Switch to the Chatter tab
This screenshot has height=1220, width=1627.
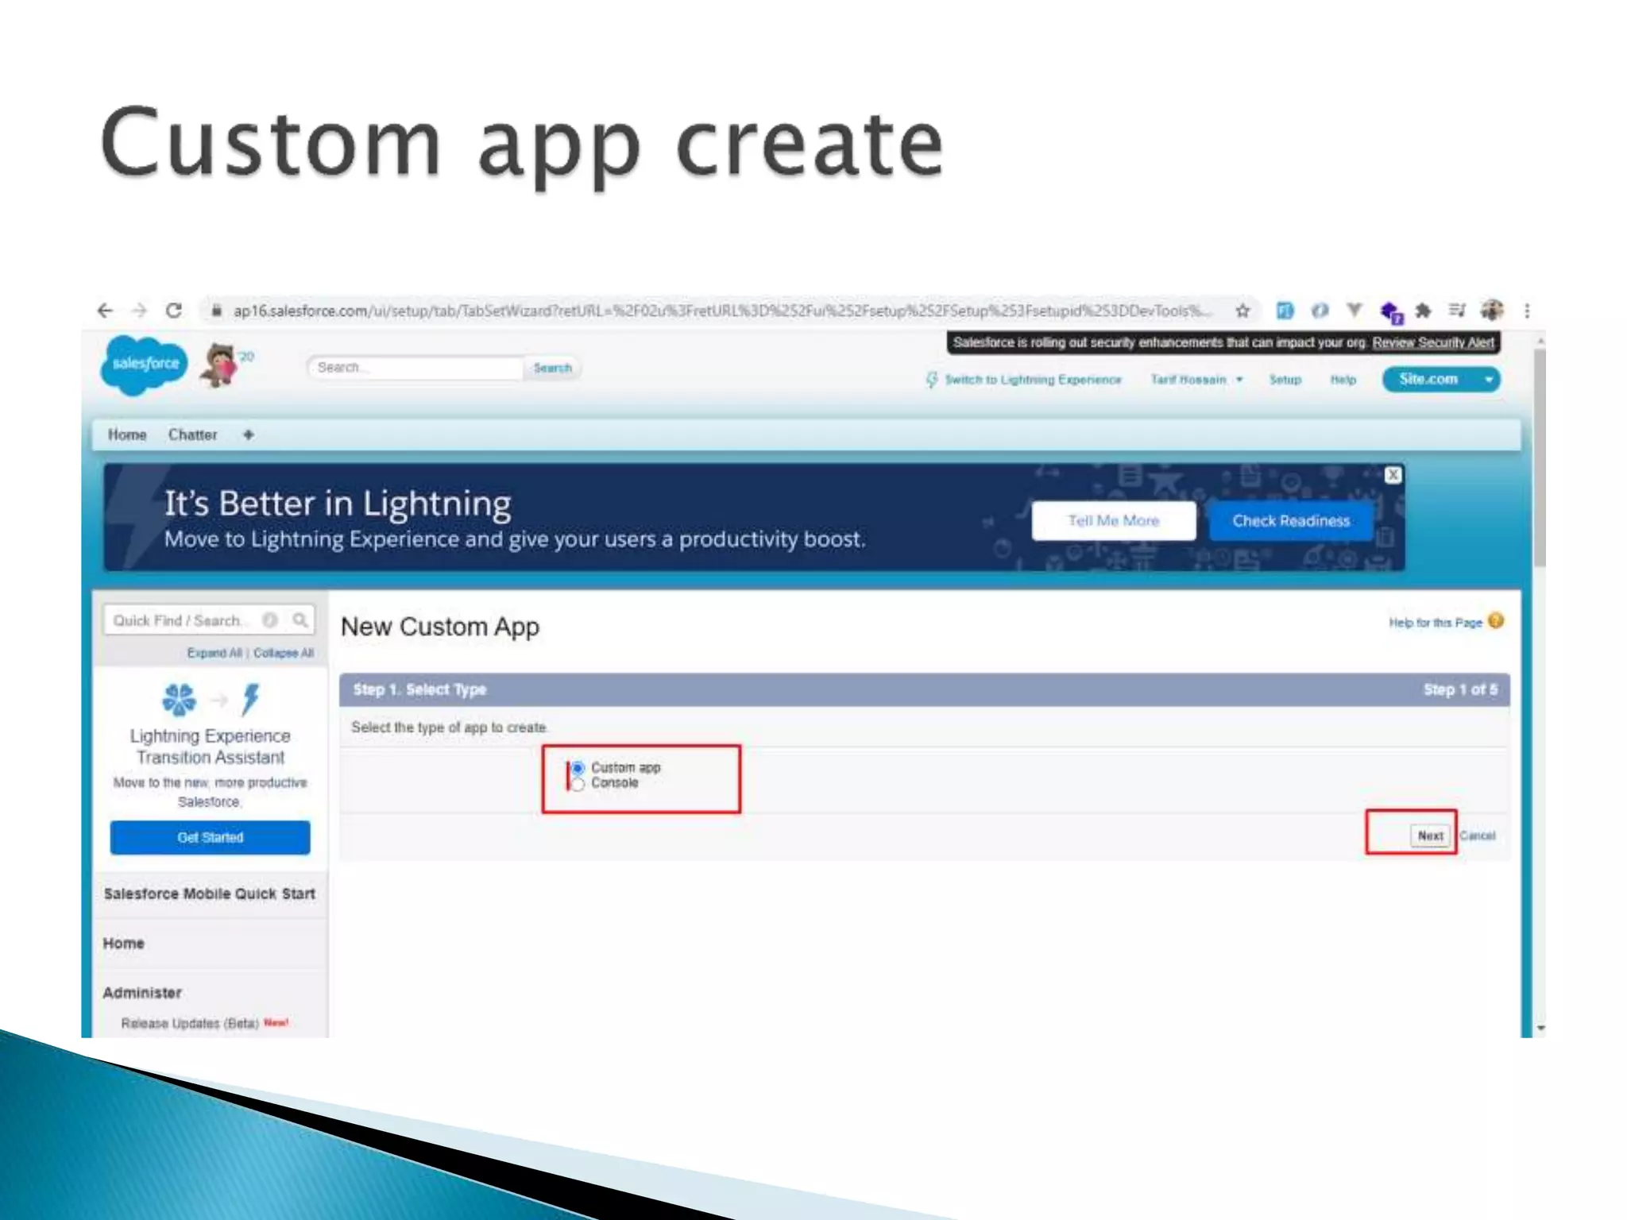(192, 434)
